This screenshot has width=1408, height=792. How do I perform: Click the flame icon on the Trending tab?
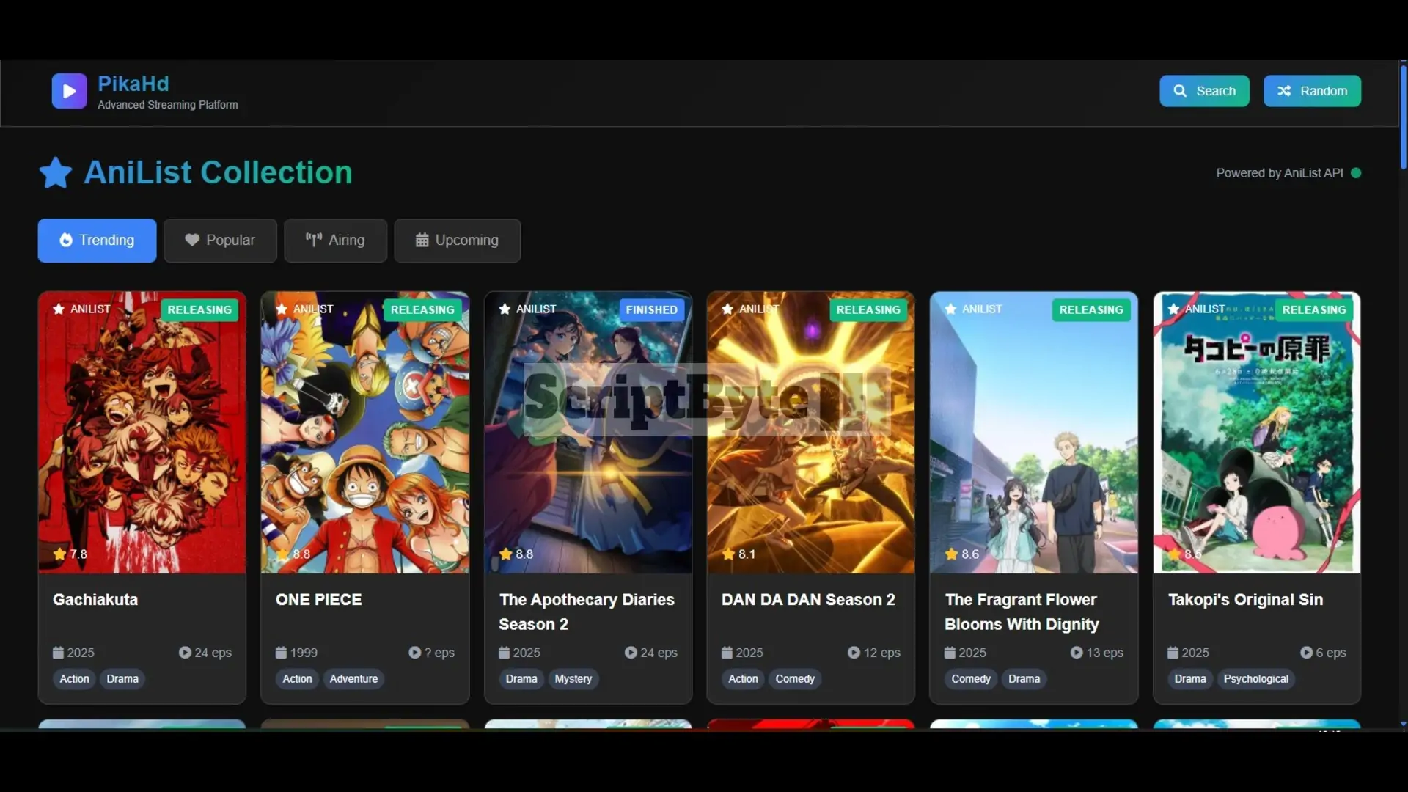(65, 241)
